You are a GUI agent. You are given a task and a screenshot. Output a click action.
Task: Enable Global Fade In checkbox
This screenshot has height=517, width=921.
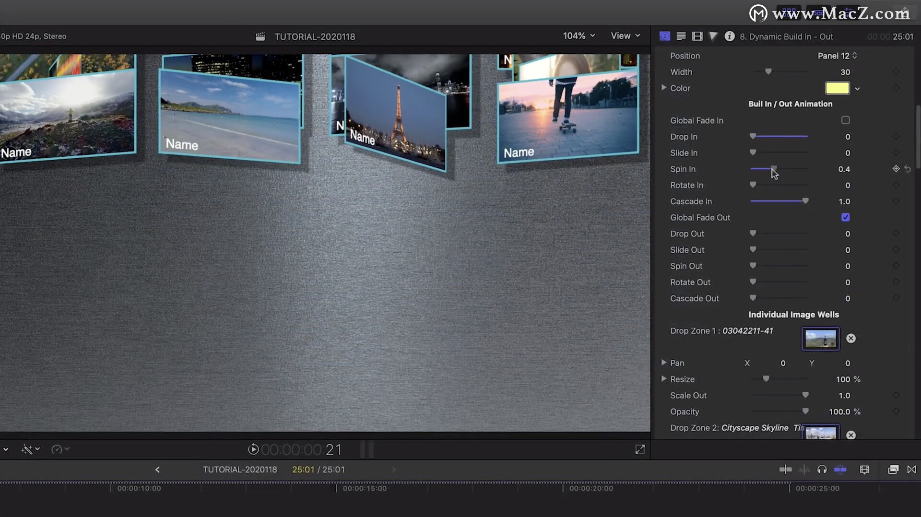pyautogui.click(x=846, y=120)
